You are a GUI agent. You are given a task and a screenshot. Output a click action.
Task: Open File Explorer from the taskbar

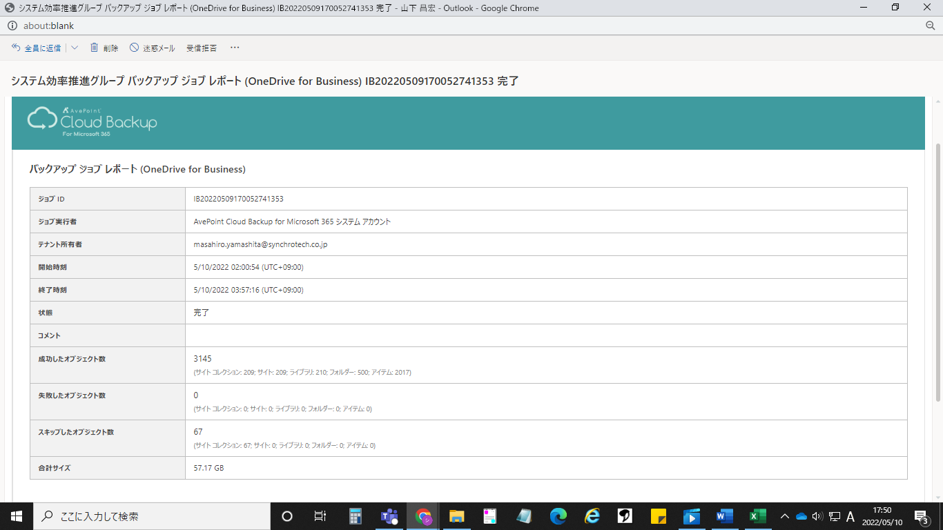click(456, 516)
